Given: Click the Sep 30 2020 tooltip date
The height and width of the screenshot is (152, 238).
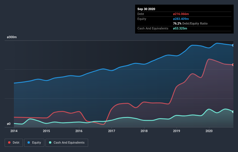Looking at the screenshot, I should coord(146,9).
